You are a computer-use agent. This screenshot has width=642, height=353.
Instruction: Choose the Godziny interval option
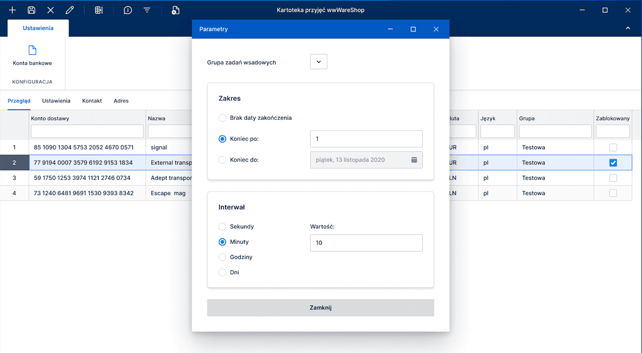(223, 257)
